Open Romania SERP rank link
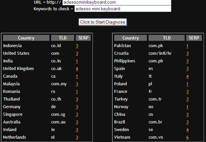This screenshot has height=142, width=206. pyautogui.click(x=77, y=92)
